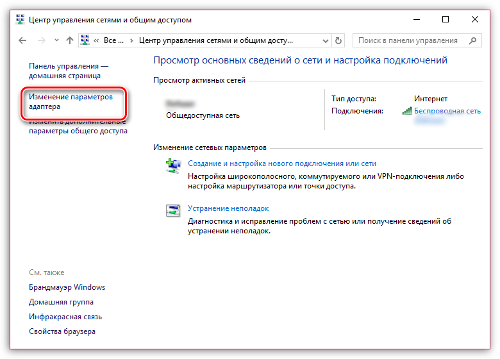Open "Свойства браузера" link
This screenshot has height=359, width=500.
[62, 331]
